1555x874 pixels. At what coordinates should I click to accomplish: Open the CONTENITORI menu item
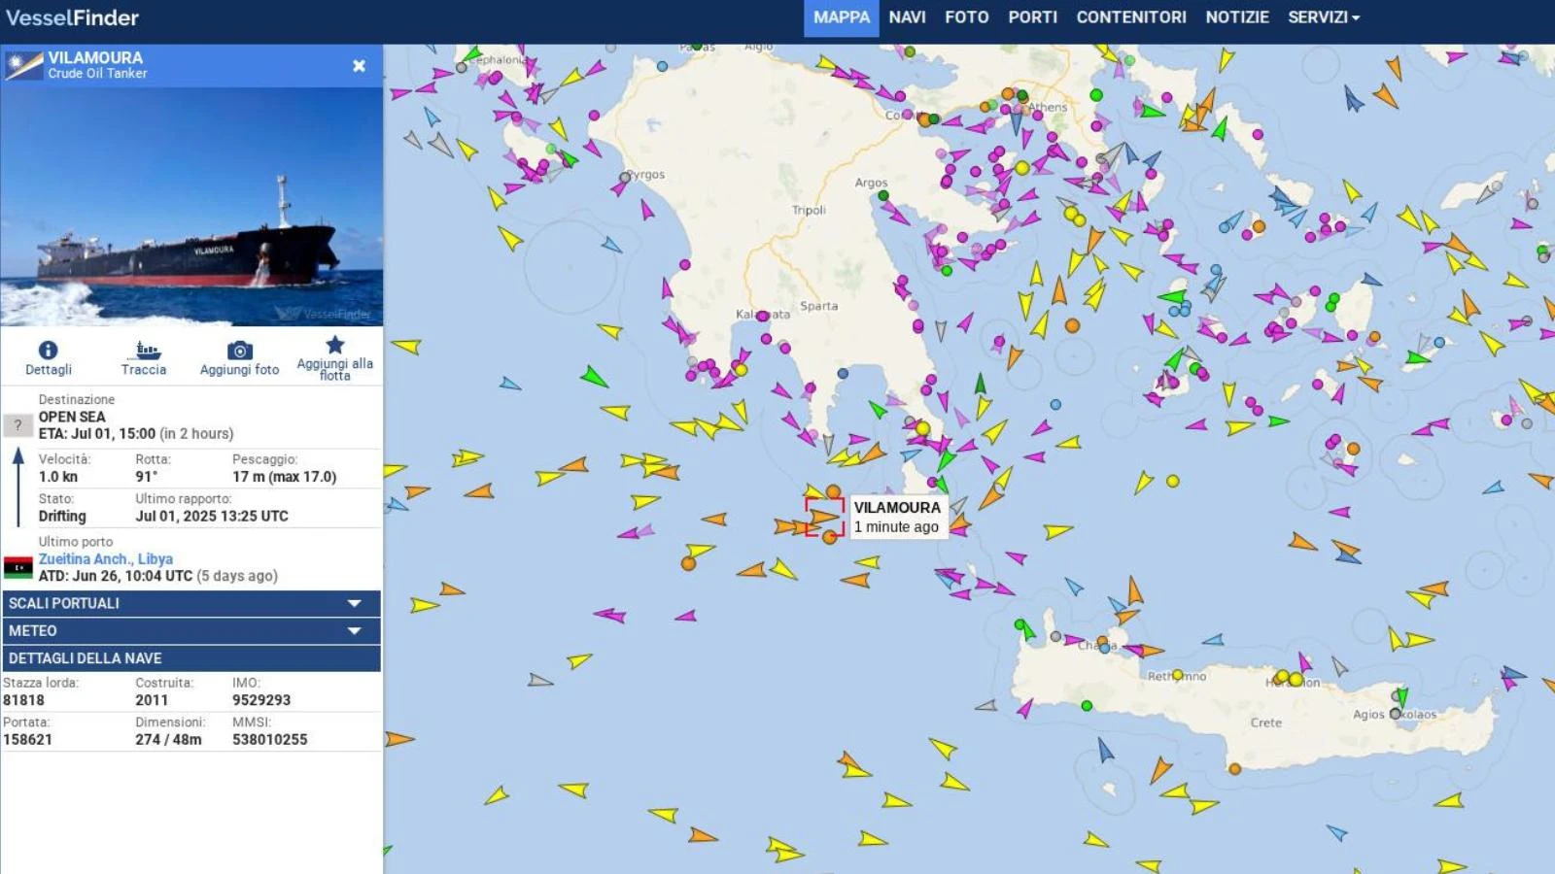1131,17
